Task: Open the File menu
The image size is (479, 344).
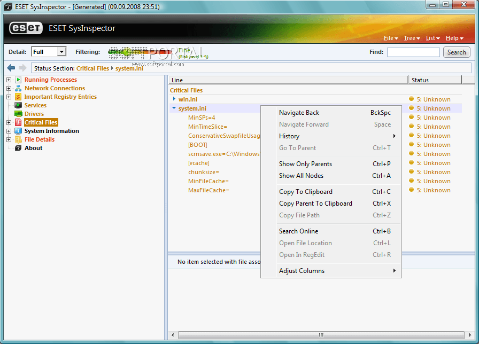Action: [x=391, y=38]
